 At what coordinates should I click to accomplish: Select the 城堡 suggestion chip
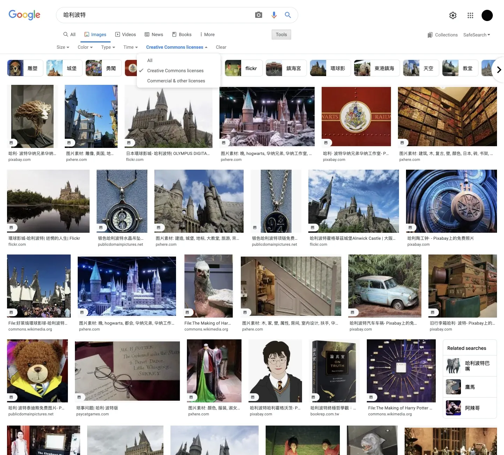64,68
